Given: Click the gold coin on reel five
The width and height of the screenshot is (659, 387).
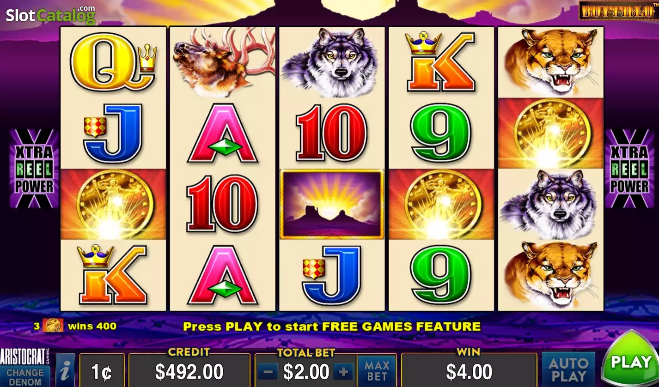Looking at the screenshot, I should click(550, 133).
